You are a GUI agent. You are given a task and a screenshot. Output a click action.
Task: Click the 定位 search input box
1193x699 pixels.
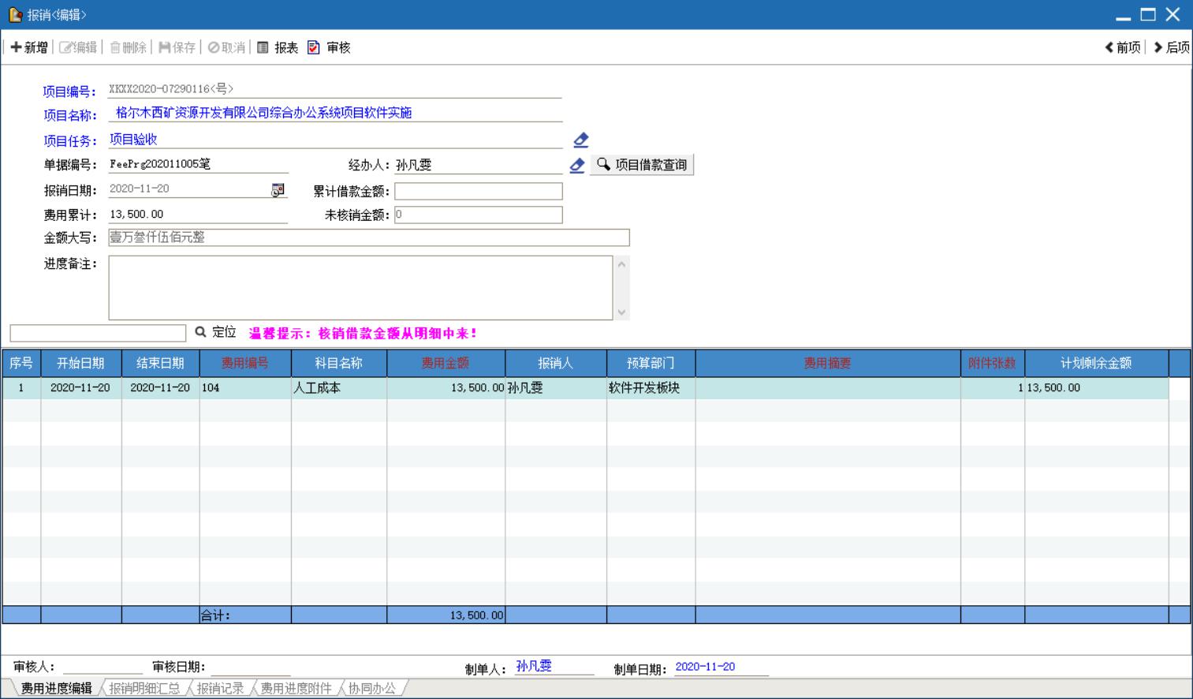pos(98,333)
